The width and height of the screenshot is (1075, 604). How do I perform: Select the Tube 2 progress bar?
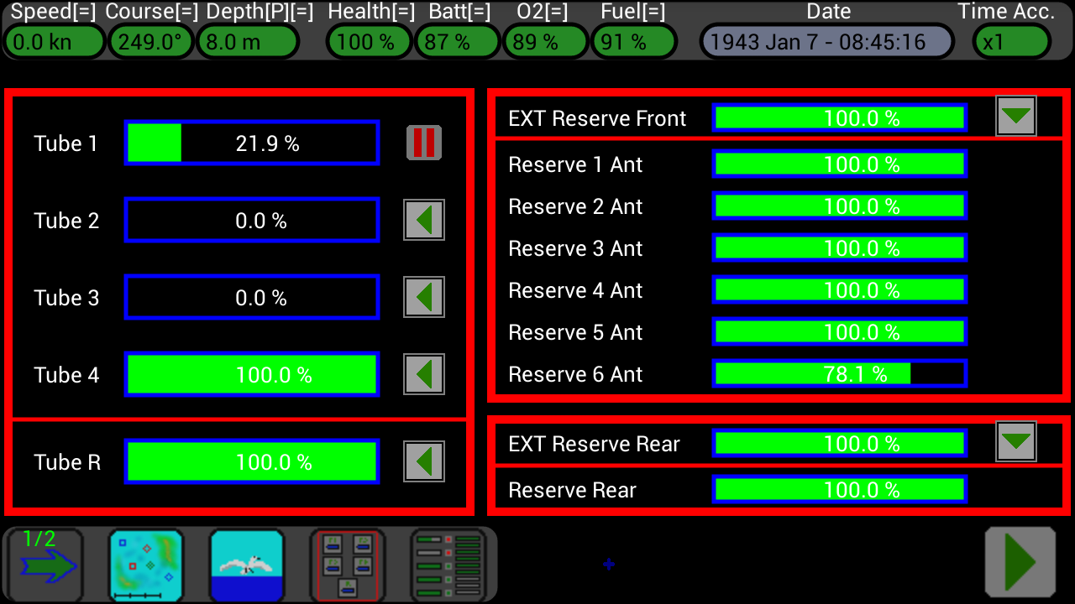point(252,220)
